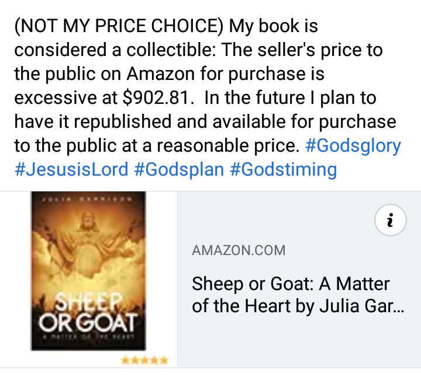Click the AMAZON.COM source label

pos(239,251)
